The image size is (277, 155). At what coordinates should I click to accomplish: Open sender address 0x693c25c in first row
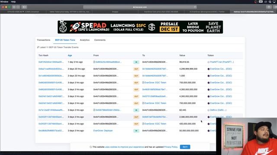(x=109, y=62)
